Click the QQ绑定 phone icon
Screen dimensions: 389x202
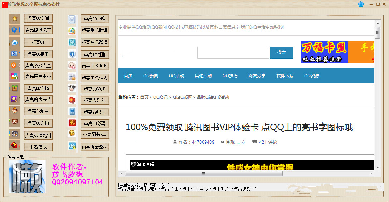coord(72,111)
